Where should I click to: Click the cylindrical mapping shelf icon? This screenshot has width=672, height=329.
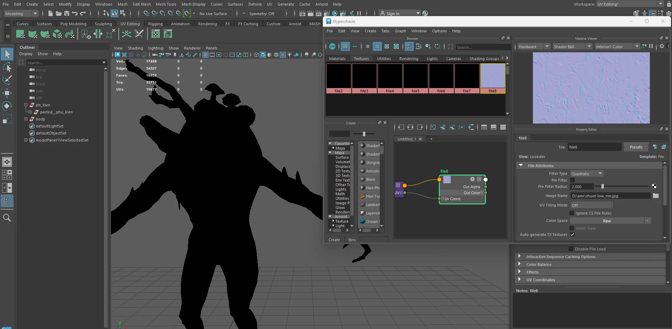click(x=33, y=34)
